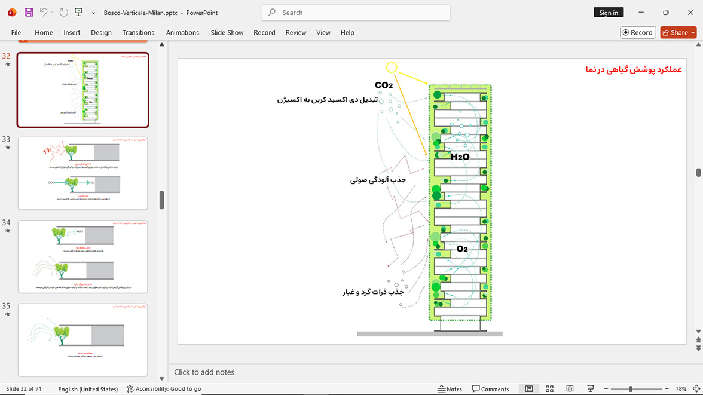703x395 pixels.
Task: Switch to Slide Sorter view icon
Action: point(549,388)
